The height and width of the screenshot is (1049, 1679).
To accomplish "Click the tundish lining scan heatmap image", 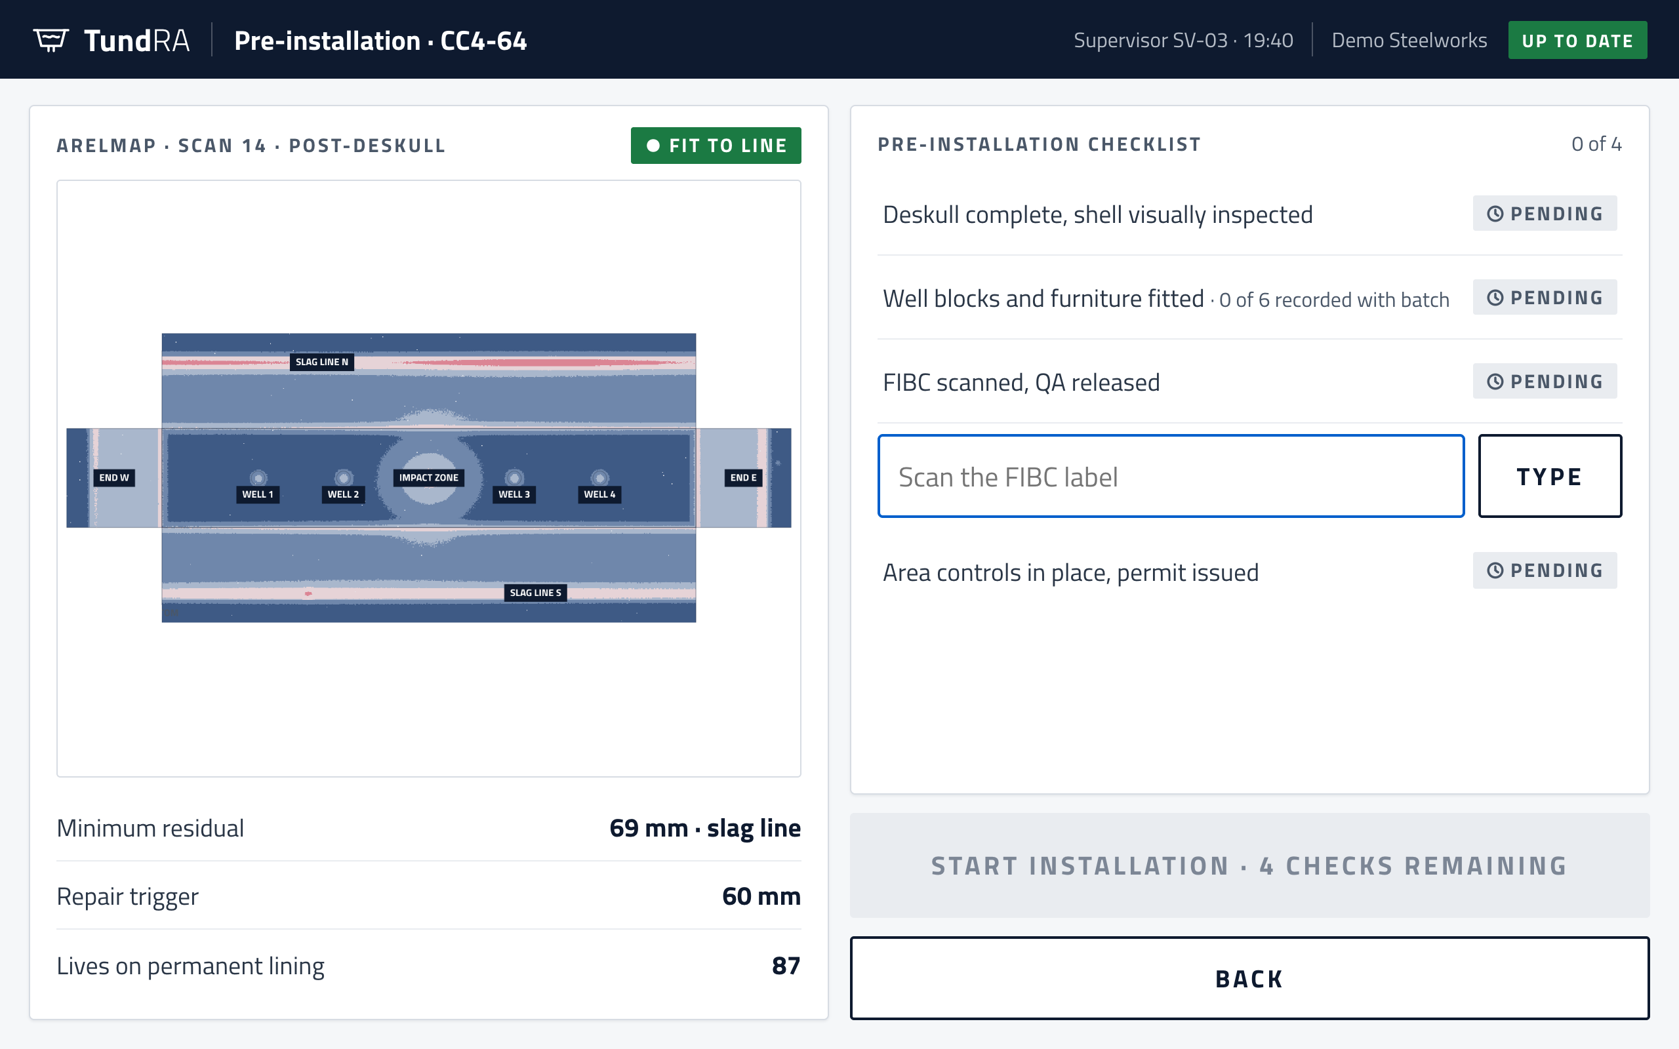I will point(429,478).
